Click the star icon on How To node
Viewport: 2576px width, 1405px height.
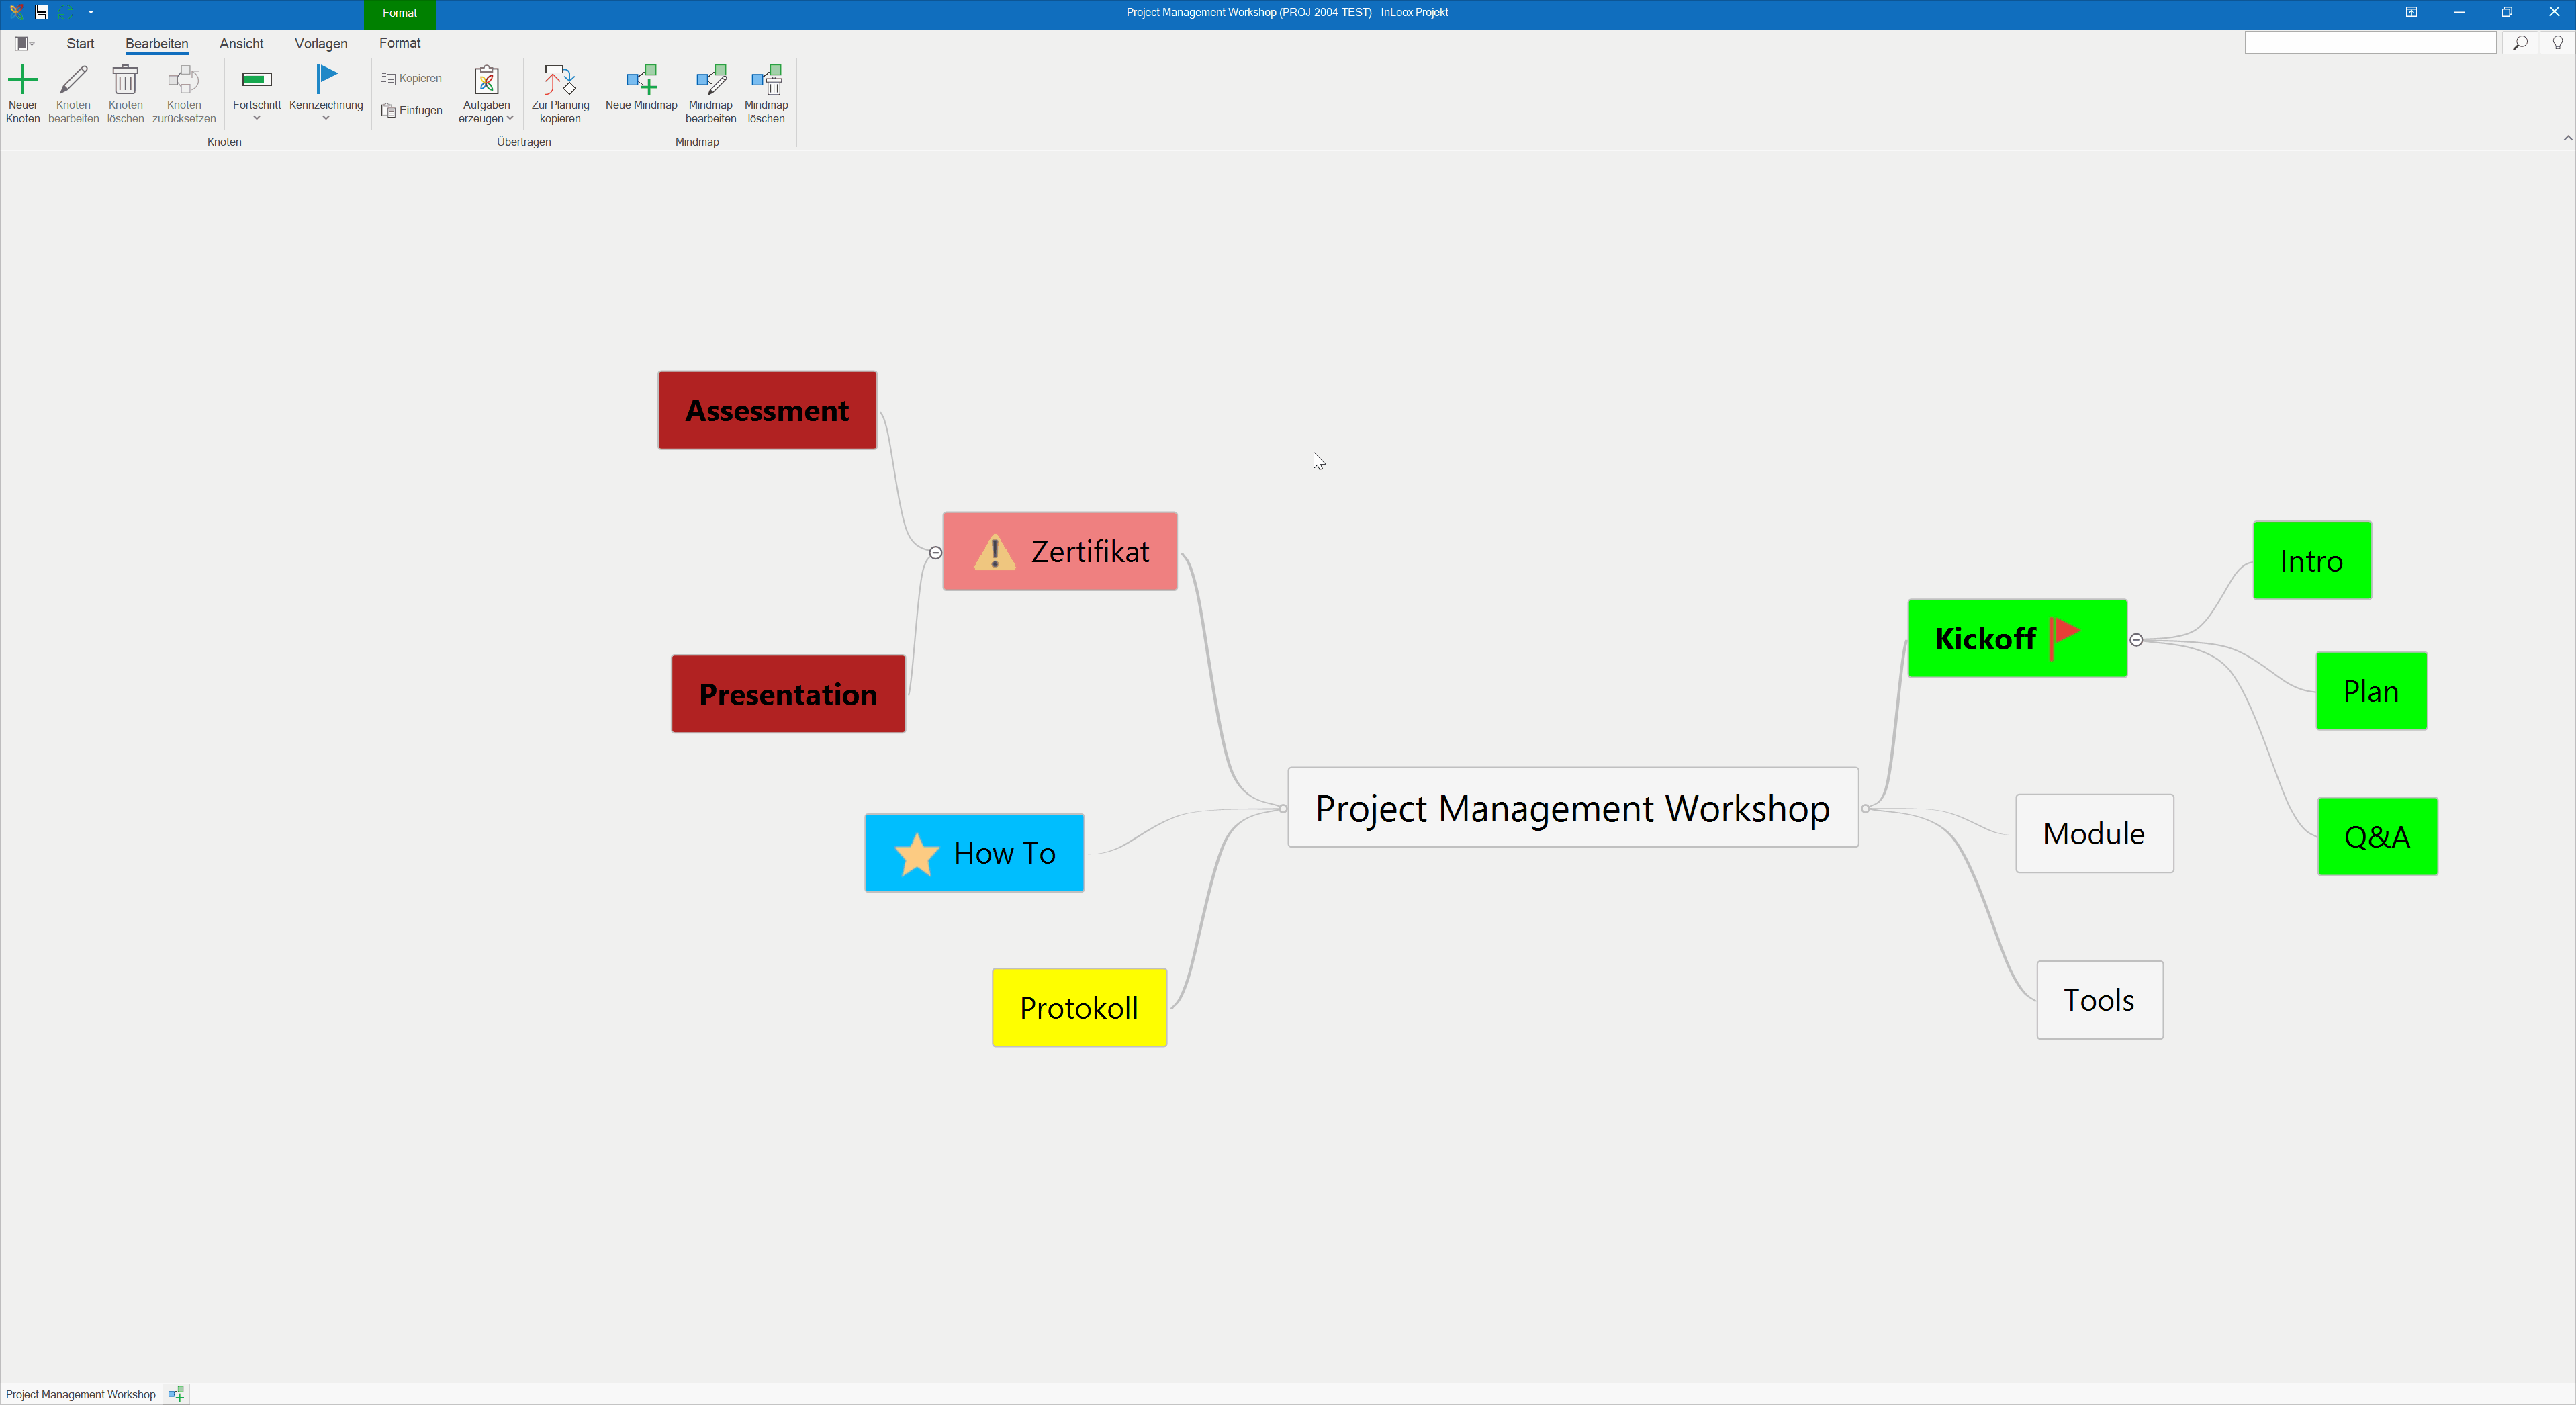coord(916,854)
